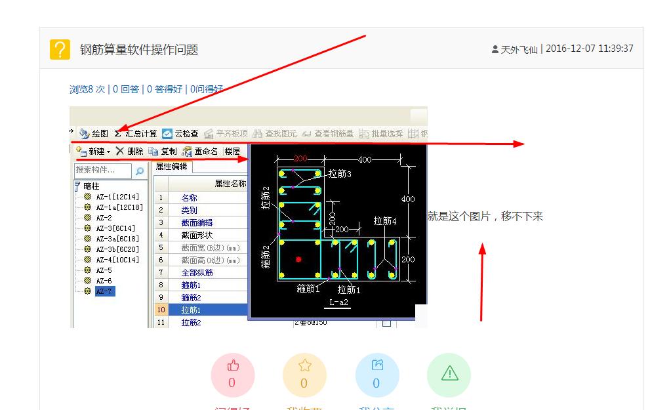
Task: Collapse the 暗柱 tree node
Action: 77,186
